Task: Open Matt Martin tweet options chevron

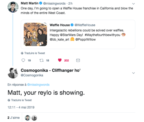Action: click(x=133, y=4)
